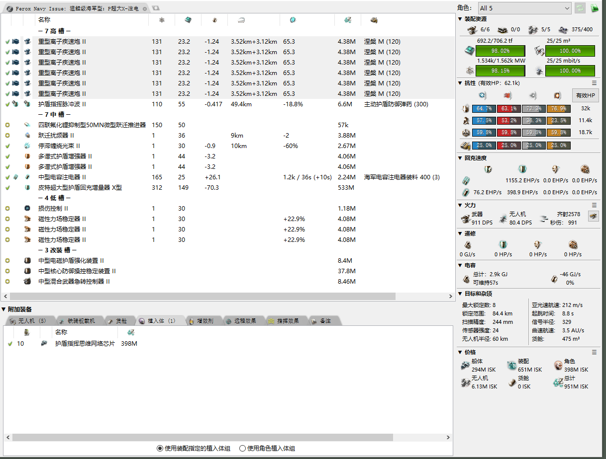Select 使用装配指定的植入体组 radio button
The image size is (606, 459).
click(160, 448)
